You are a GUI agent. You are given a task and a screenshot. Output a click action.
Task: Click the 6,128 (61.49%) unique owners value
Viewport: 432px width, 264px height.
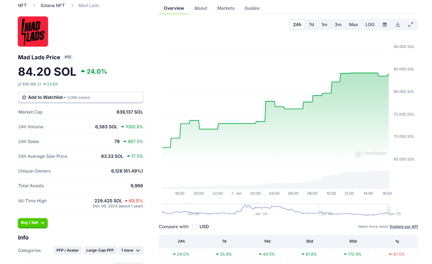127,171
